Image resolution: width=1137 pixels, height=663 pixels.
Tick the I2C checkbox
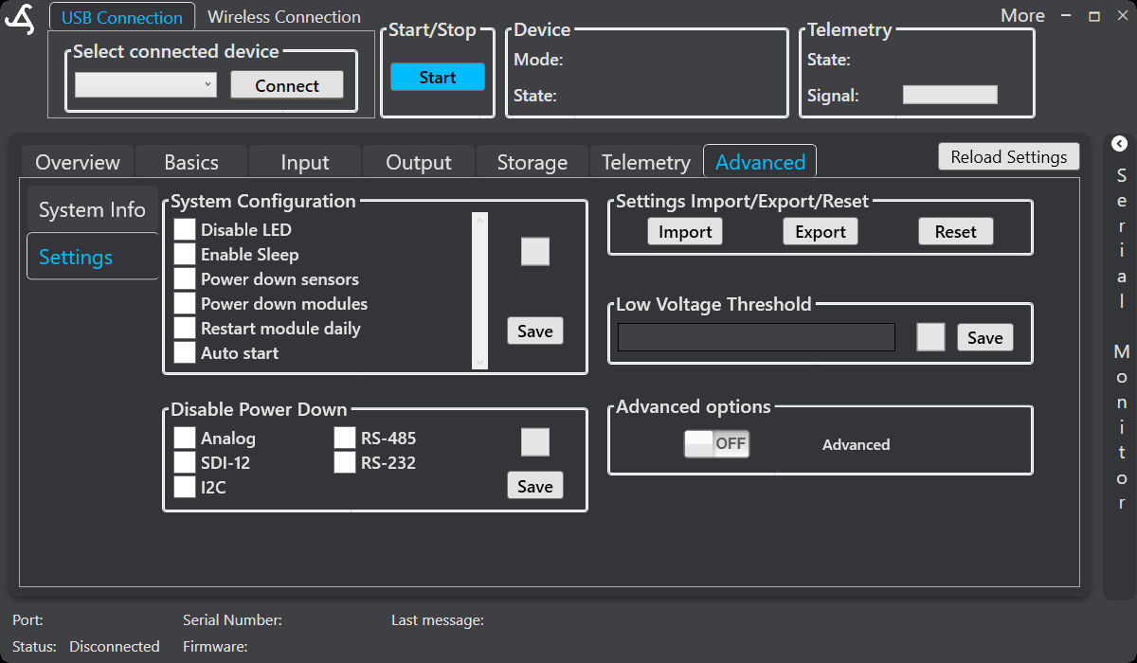pos(185,488)
